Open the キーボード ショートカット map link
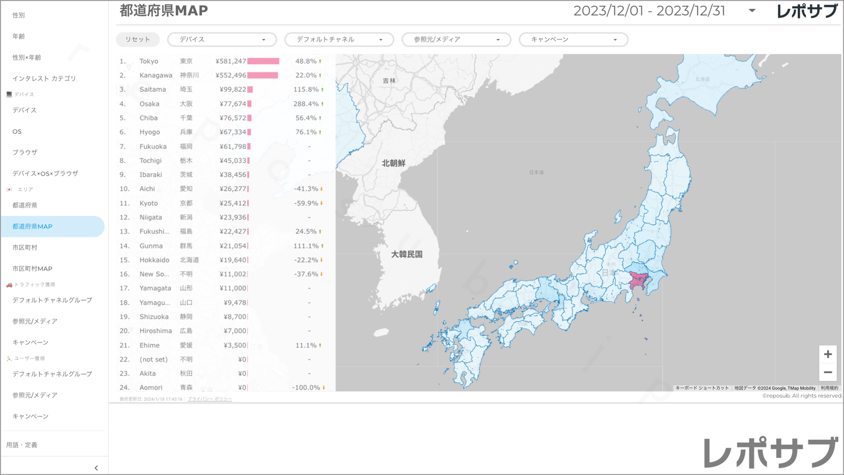 click(x=701, y=388)
